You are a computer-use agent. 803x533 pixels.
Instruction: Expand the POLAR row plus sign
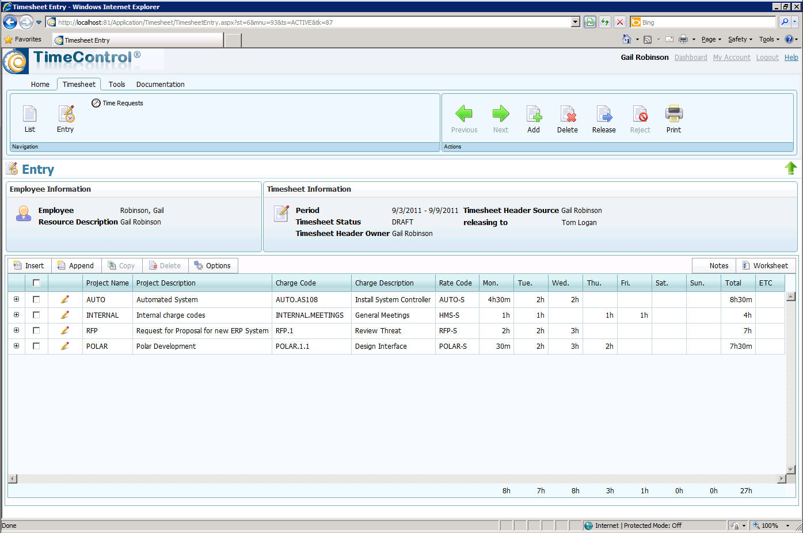[x=16, y=346]
